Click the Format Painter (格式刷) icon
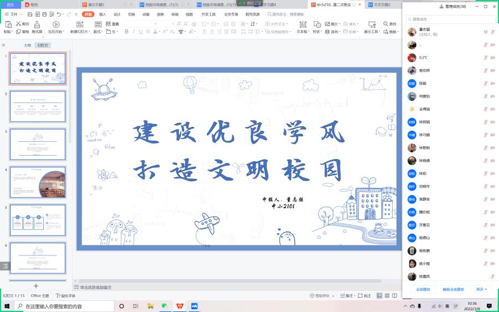This screenshot has height=312, width=499. (x=37, y=27)
